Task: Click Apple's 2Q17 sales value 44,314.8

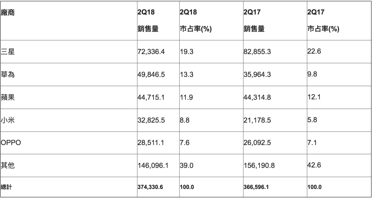Action: pos(258,98)
